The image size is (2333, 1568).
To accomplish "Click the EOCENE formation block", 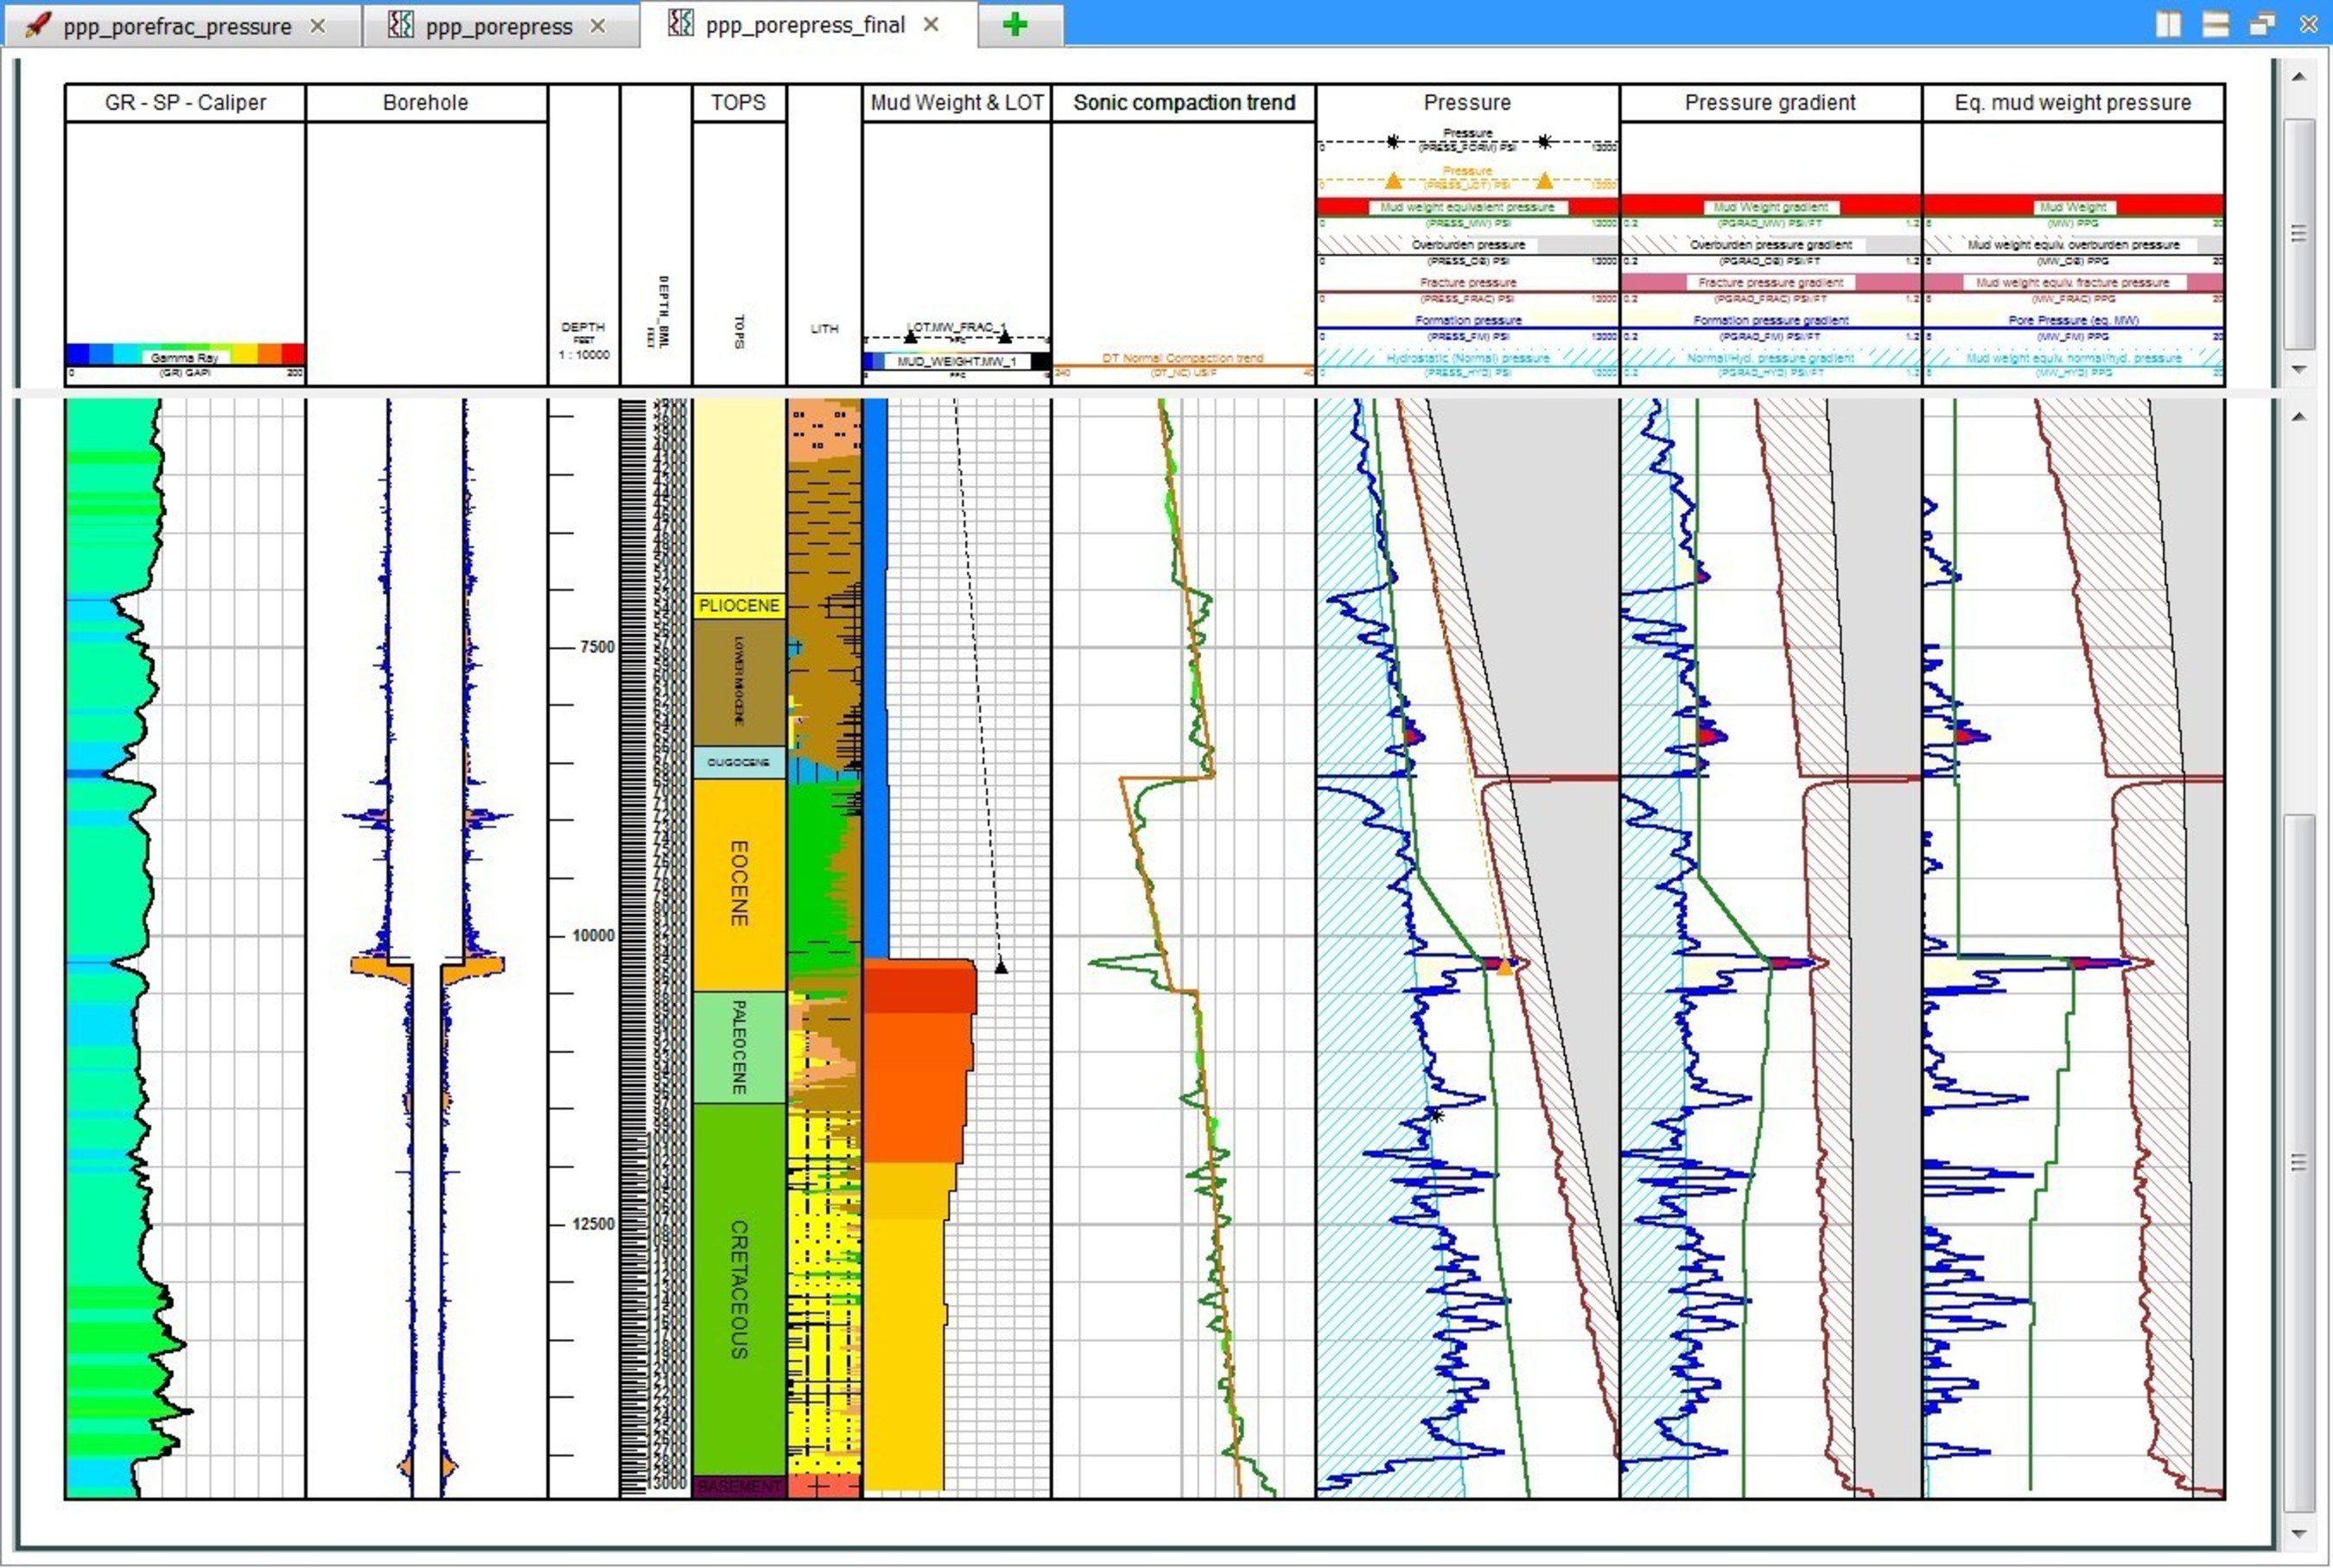I will click(739, 884).
